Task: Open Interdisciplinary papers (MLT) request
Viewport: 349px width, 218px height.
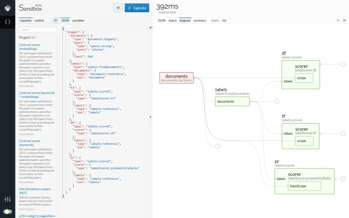Action: [x=35, y=191]
